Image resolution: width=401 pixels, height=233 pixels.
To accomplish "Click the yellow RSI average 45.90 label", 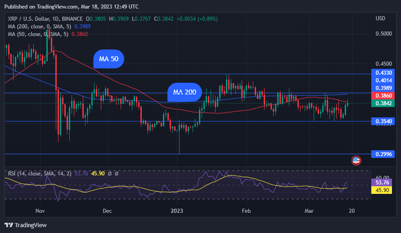I will [x=382, y=190].
